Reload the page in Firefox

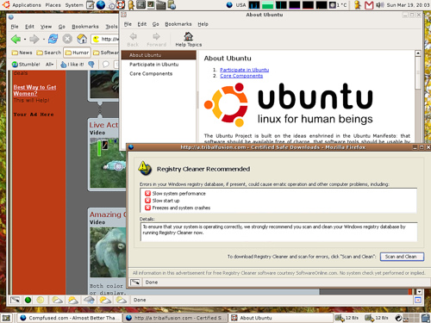[53, 39]
